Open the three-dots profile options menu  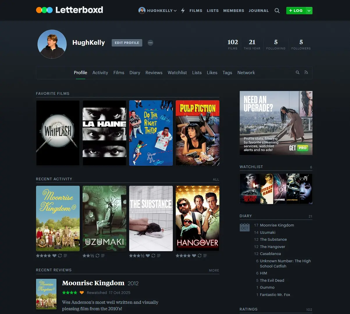pyautogui.click(x=150, y=43)
